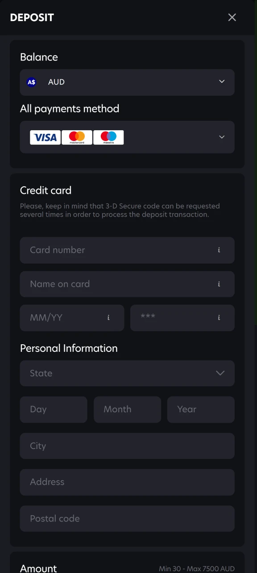Viewport: 257px width, 573px height.
Task: Select the Mastercard payment logo
Action: click(x=76, y=137)
